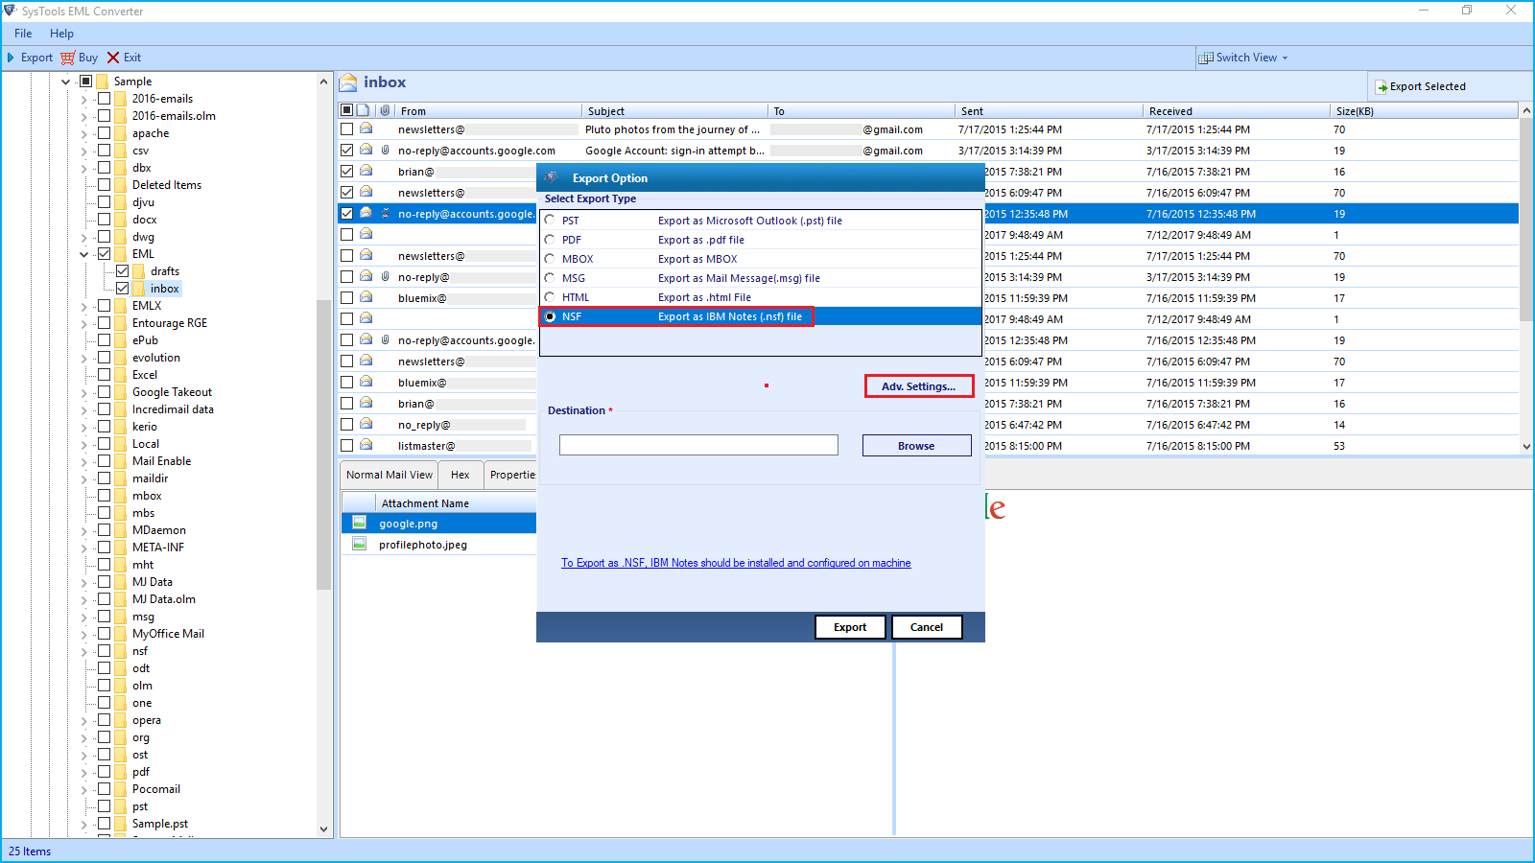Click the Buy shopping cart icon
Viewport: 1535px width, 863px height.
click(67, 58)
